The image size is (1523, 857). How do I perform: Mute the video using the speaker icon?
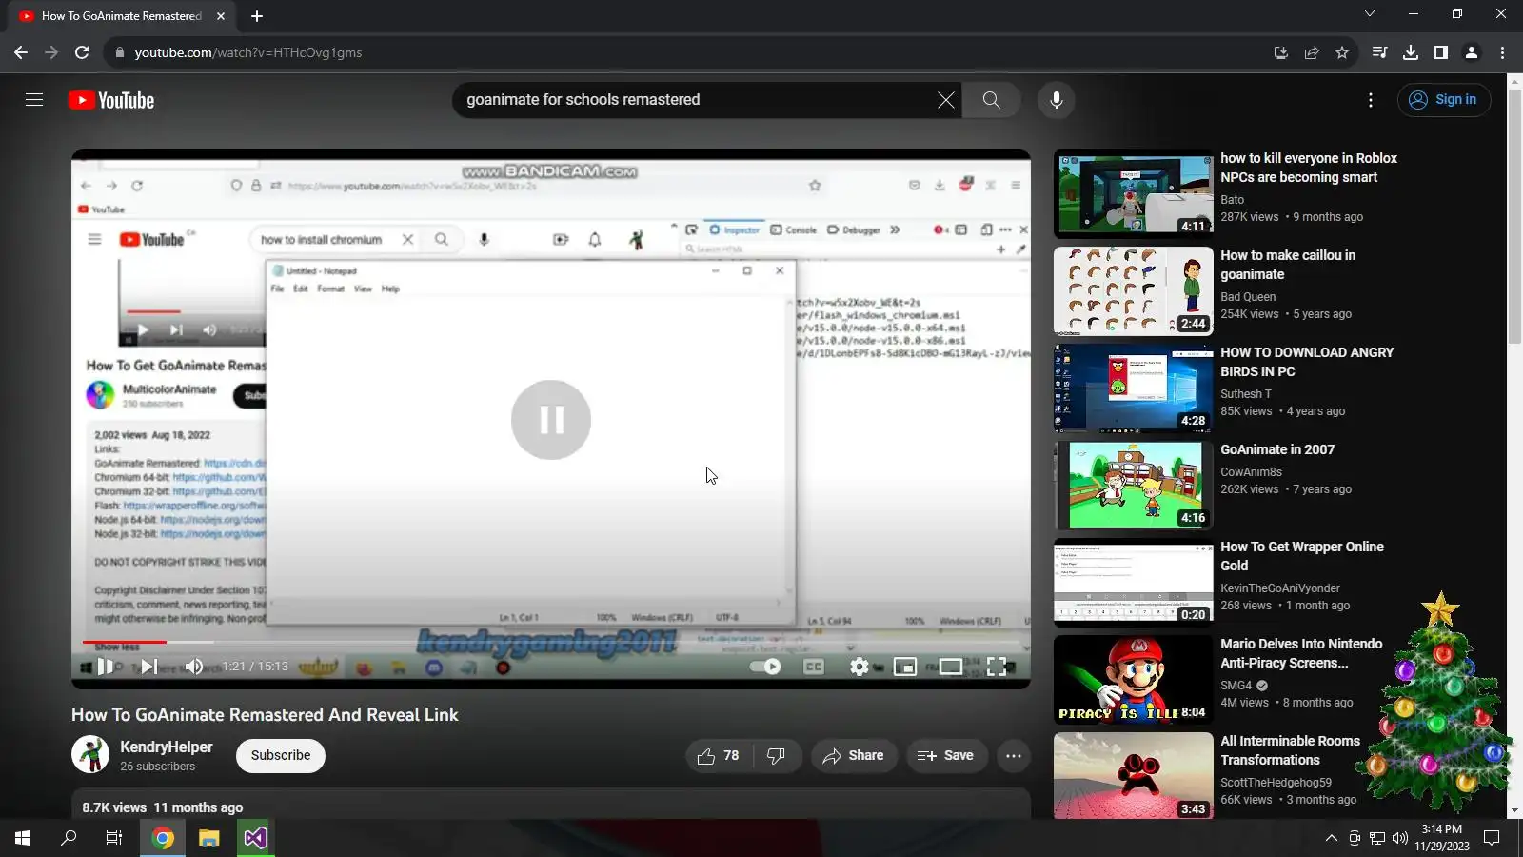pos(193,667)
